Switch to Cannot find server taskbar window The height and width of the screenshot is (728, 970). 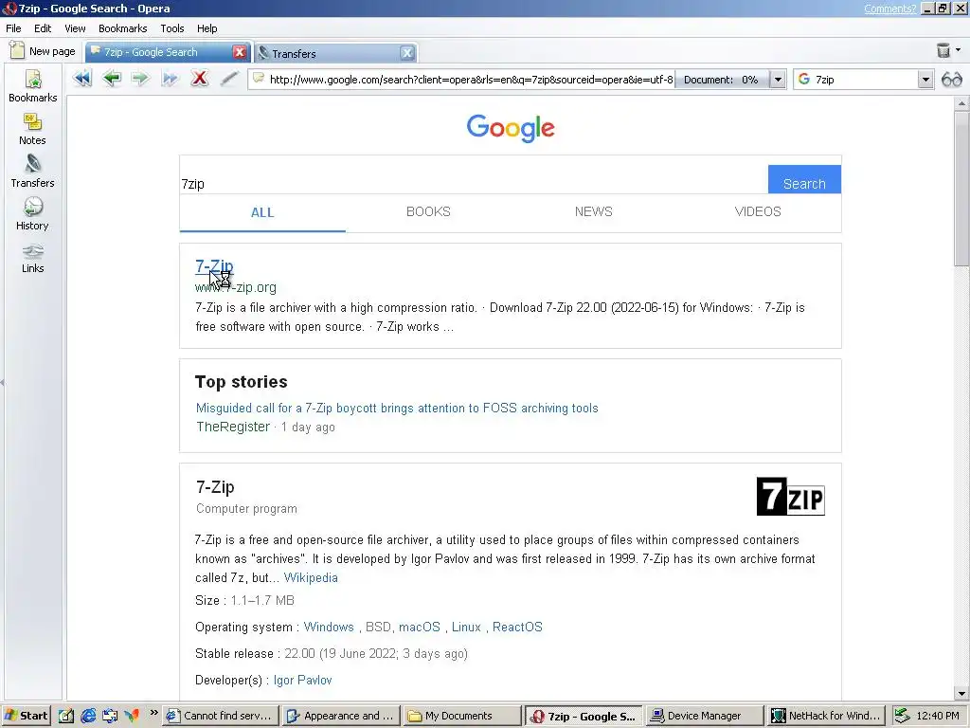coord(220,716)
